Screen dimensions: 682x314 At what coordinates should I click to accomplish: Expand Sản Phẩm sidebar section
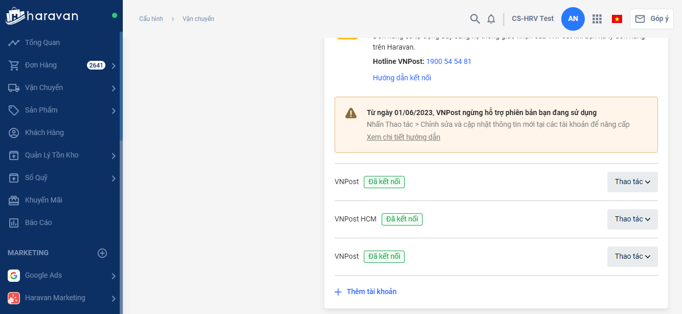click(x=114, y=110)
